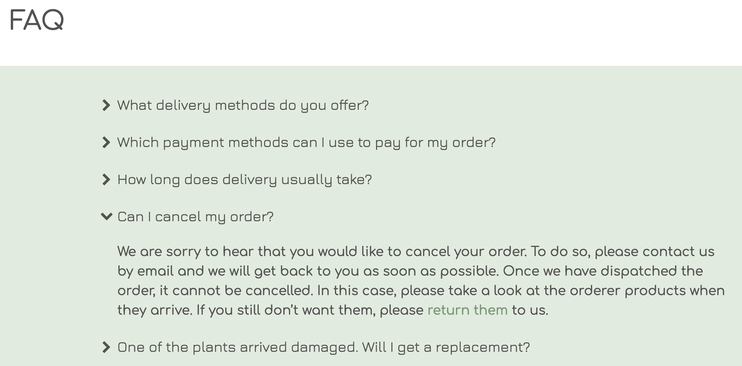Select the green highlighted 'return them' text
Viewport: 742px width, 366px height.
pos(468,310)
